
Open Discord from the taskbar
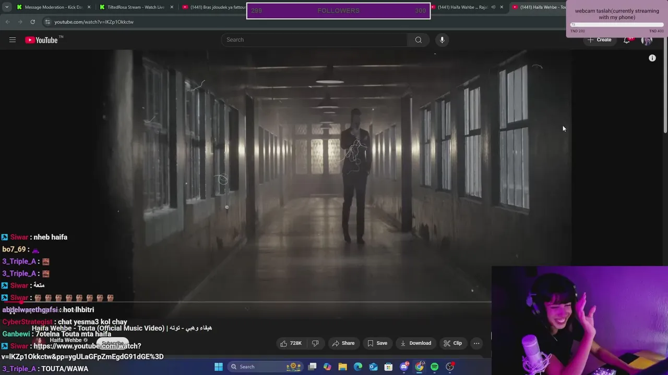coord(404,367)
